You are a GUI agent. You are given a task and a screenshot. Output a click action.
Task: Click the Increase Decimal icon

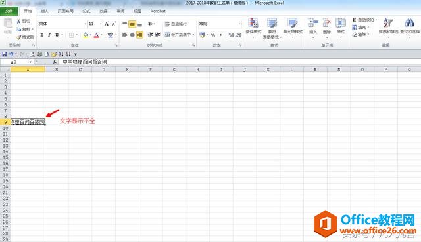[231, 35]
